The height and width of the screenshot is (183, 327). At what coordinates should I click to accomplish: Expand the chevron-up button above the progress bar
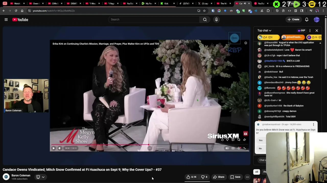point(150,148)
